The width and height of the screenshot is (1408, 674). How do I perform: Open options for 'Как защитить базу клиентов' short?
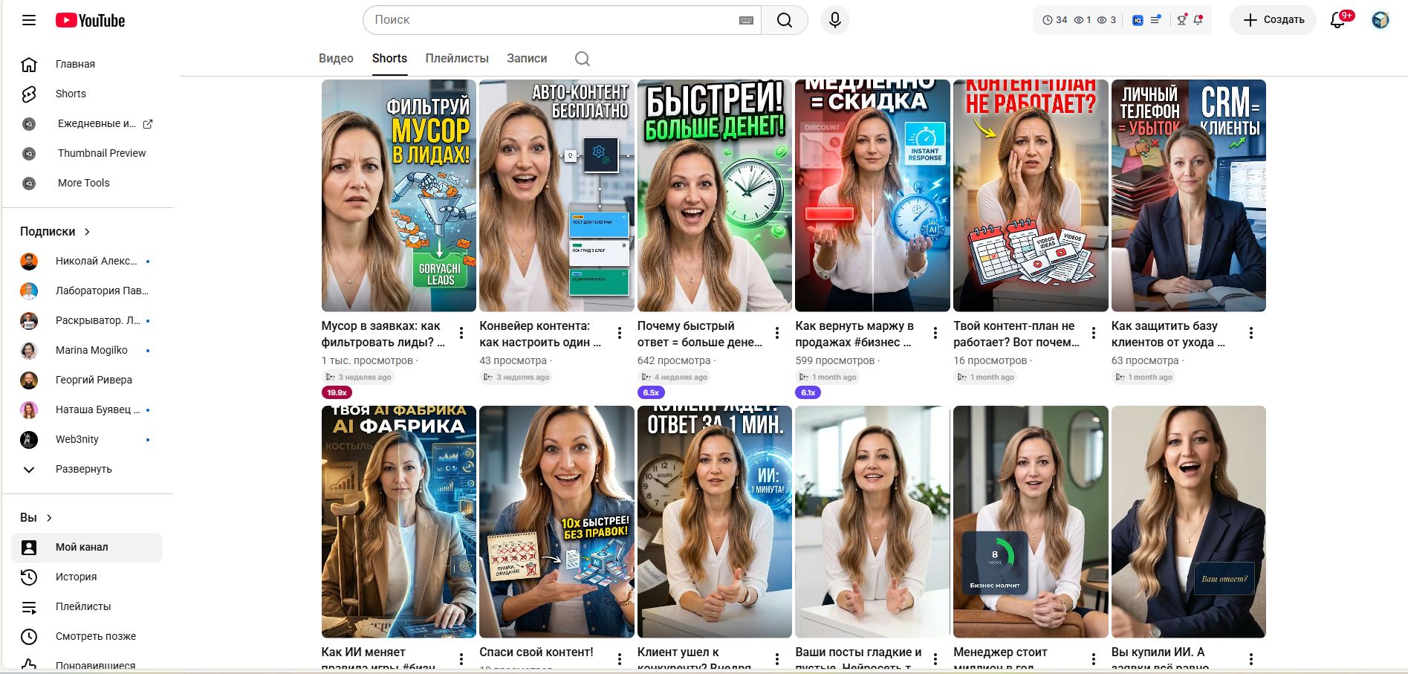(1251, 333)
